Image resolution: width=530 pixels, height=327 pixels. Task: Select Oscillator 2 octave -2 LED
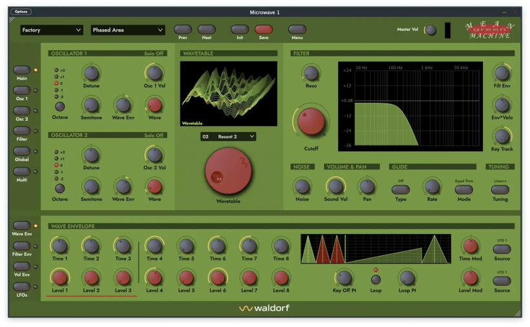click(56, 178)
